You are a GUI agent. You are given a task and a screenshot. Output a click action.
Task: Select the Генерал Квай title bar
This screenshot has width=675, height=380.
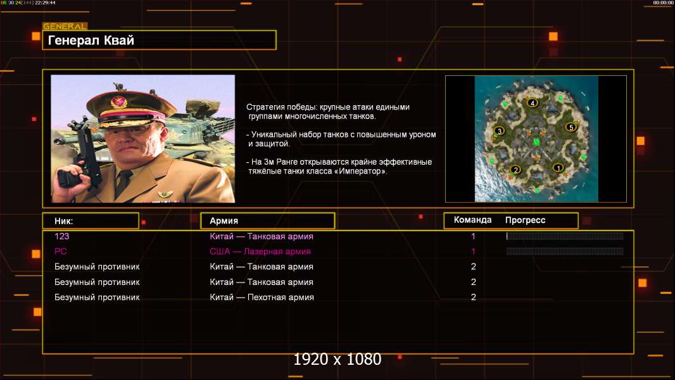click(159, 41)
